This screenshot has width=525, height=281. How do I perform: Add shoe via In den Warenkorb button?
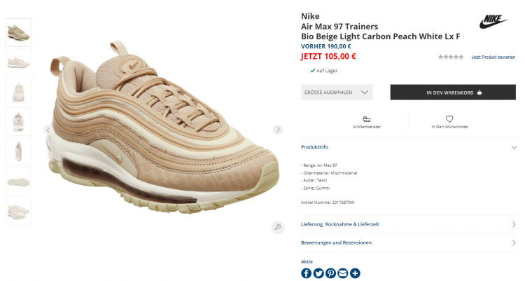coord(453,92)
